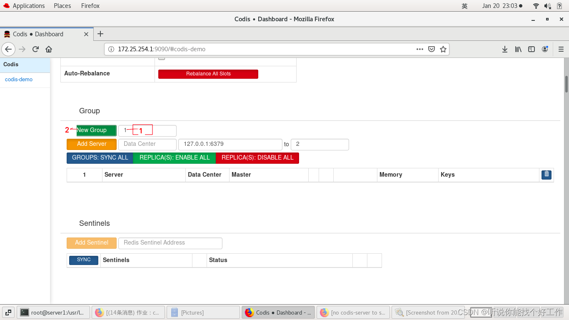Bookmark this page with star icon
The image size is (569, 320).
pyautogui.click(x=443, y=49)
